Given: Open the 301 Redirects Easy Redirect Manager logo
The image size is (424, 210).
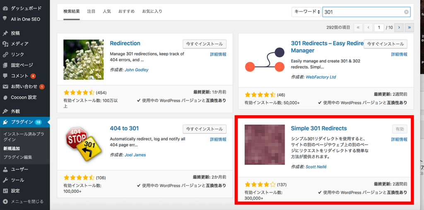Looking at the screenshot, I should (x=265, y=60).
